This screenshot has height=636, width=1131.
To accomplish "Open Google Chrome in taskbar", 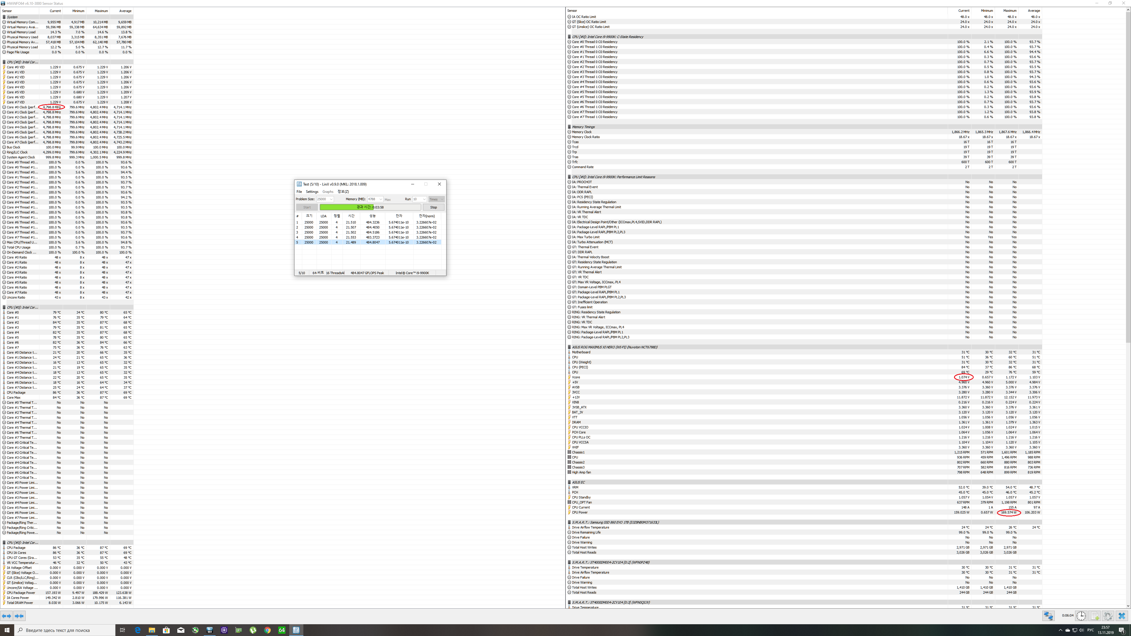I will coord(267,630).
